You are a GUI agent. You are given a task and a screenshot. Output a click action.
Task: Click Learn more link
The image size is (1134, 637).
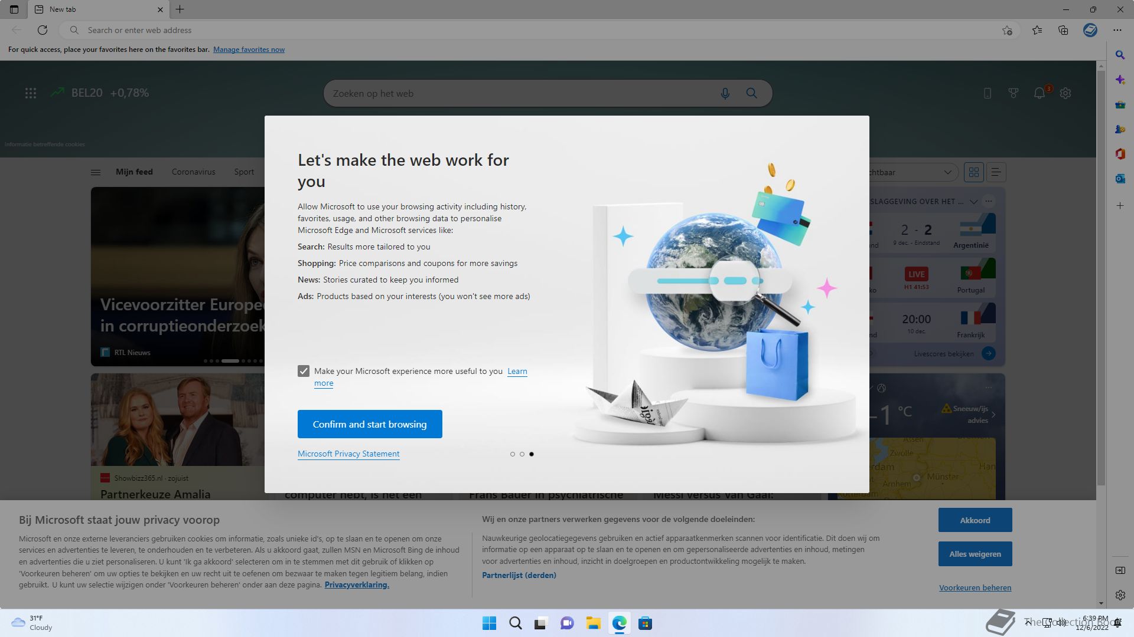tap(517, 371)
